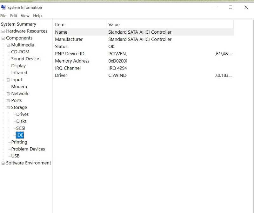This screenshot has height=213, width=254.
Task: Select Drives under Storage
Action: (22, 114)
